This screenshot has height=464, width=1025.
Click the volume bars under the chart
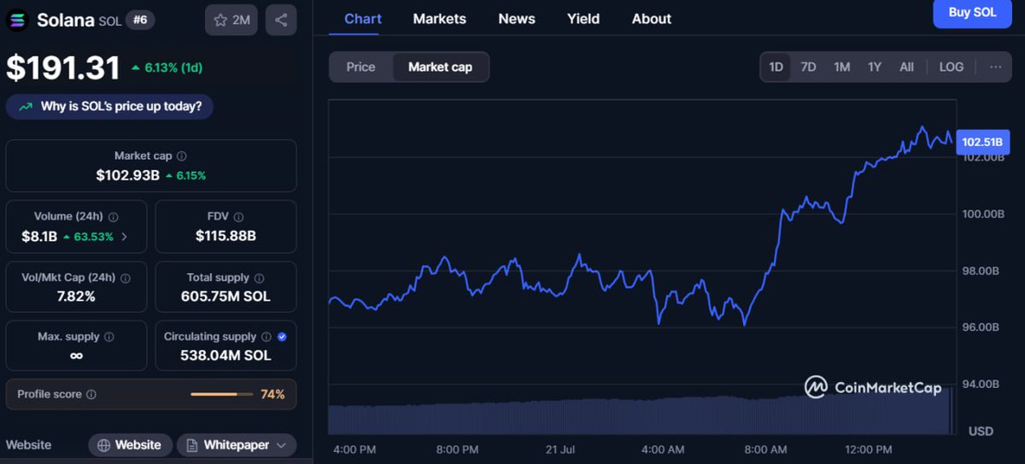point(641,414)
